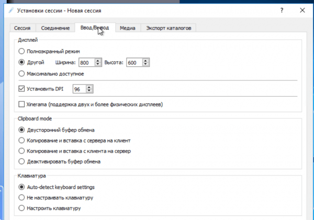314x220 pixels.
Task: Go to Экспорт каталогов tab
Action: (168, 28)
